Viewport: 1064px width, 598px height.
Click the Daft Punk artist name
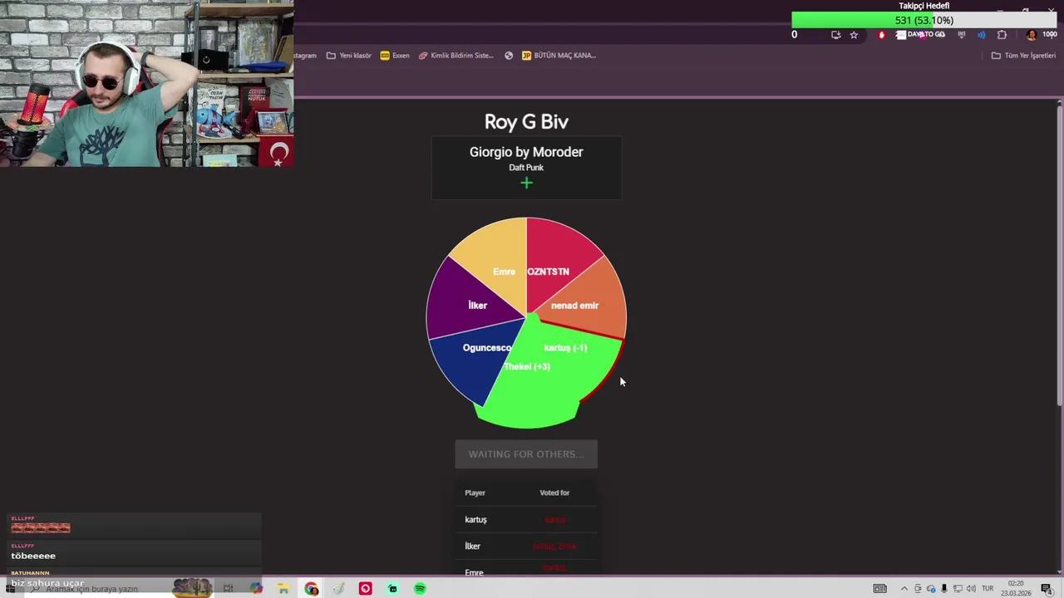click(x=526, y=168)
